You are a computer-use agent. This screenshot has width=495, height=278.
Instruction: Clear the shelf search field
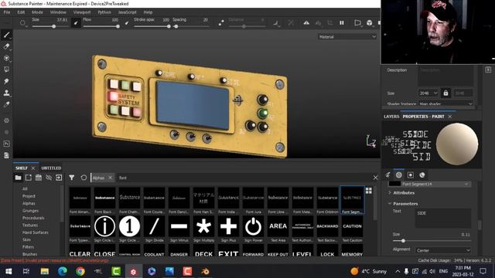click(375, 178)
